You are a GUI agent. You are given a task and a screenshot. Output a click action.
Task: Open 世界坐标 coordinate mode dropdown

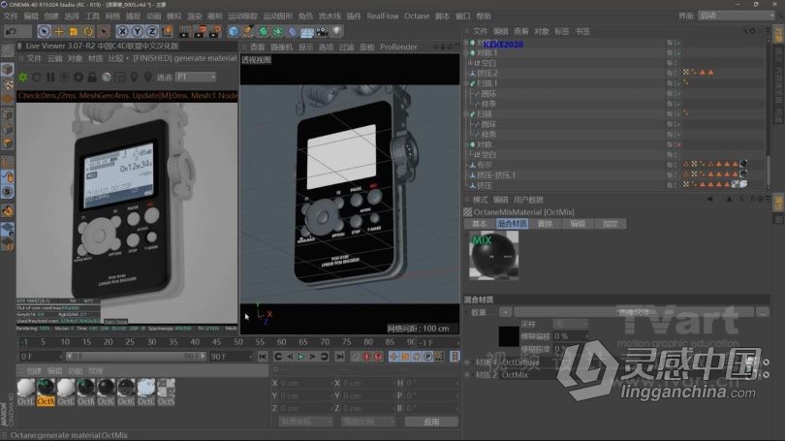coord(305,422)
